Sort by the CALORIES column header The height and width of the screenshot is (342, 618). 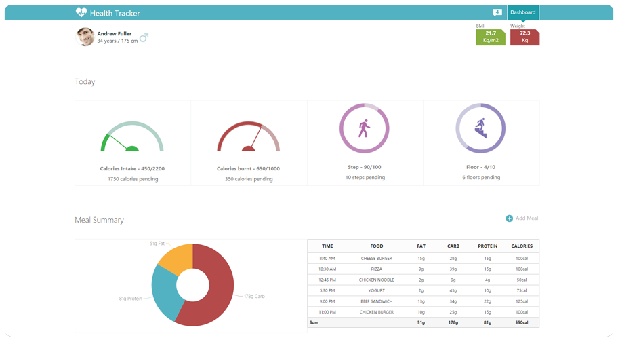[521, 246]
